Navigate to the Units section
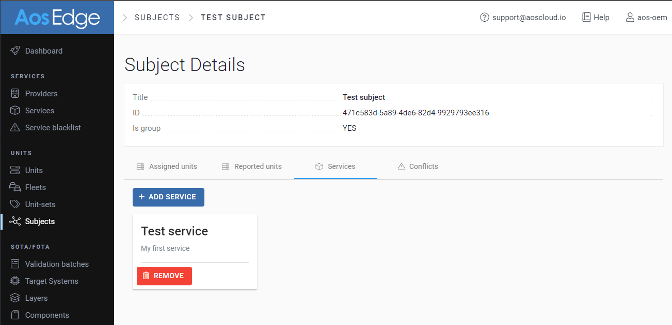Image resolution: width=672 pixels, height=325 pixels. (x=36, y=170)
